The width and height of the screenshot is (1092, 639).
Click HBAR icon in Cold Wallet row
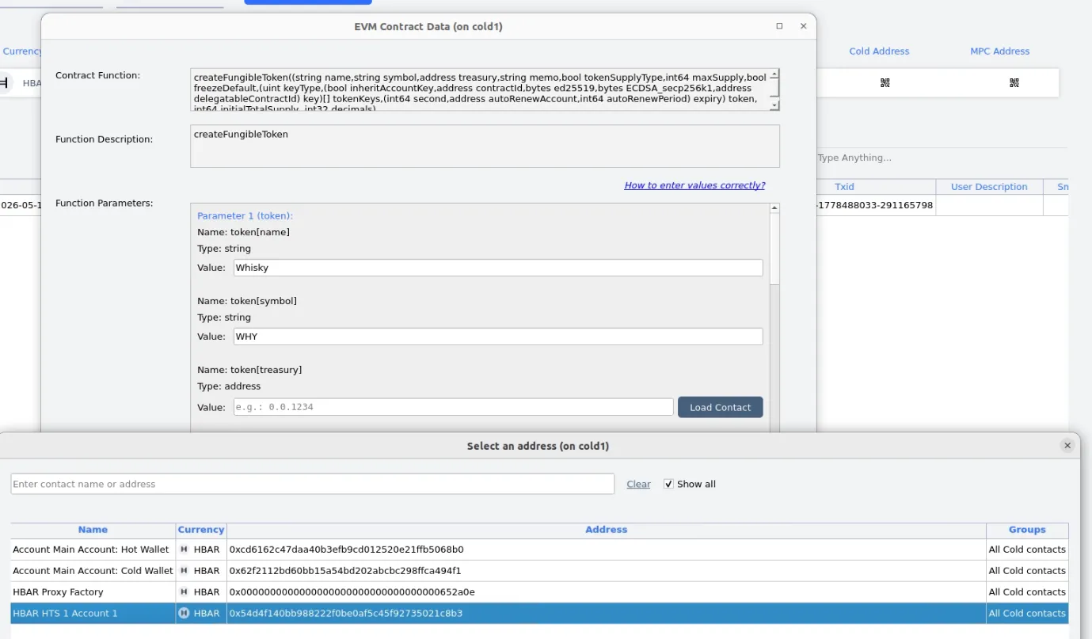[185, 571]
